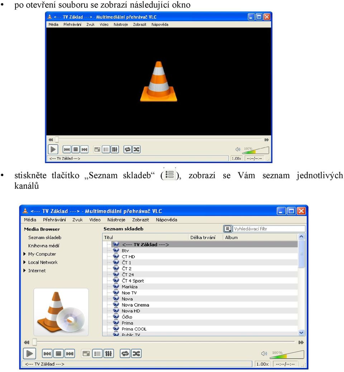Image resolution: width=344 pixels, height=372 pixels.
Task: Open Přehrávání menu in upper VLC window
Action: pyautogui.click(x=72, y=24)
